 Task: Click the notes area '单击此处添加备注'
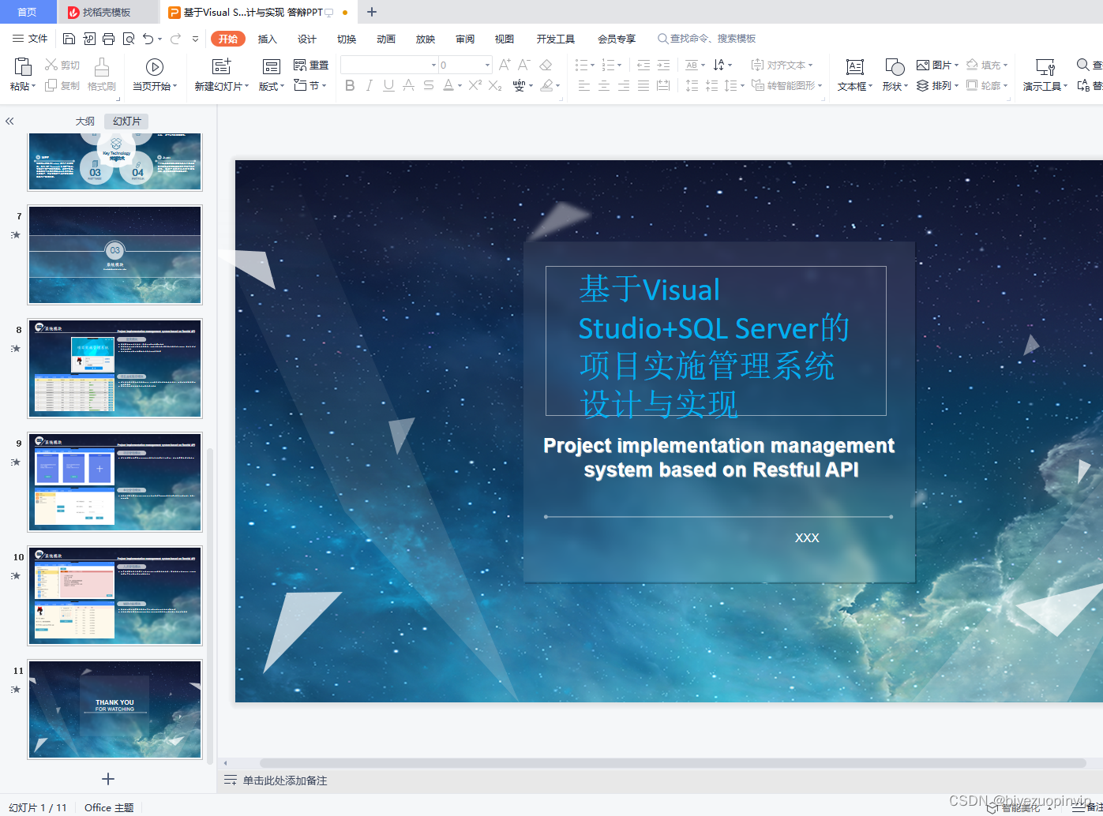tap(285, 780)
